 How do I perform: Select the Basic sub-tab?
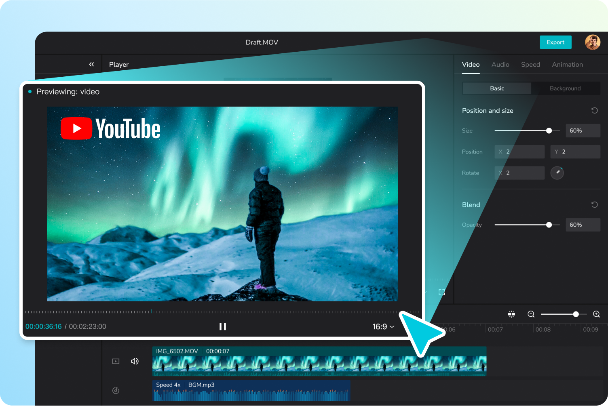[x=497, y=88]
